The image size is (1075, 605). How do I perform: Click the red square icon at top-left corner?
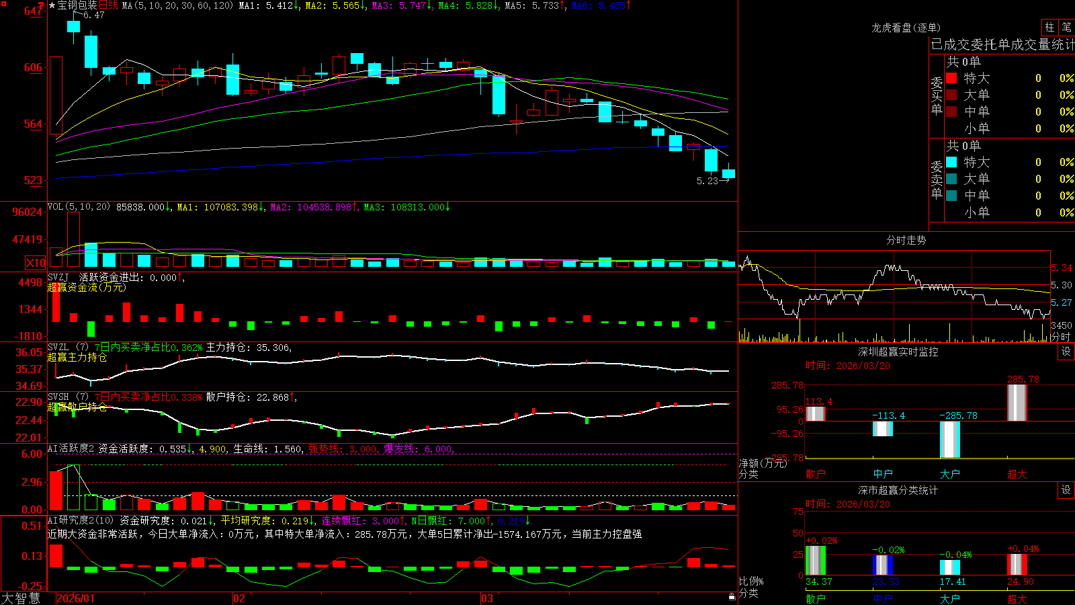(3, 3)
